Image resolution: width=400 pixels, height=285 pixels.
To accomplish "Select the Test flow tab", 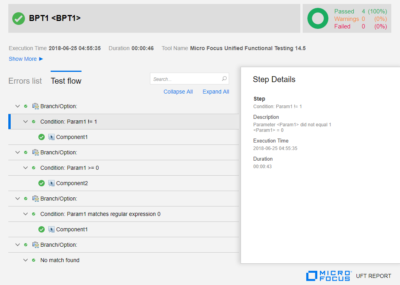I will 66,81.
